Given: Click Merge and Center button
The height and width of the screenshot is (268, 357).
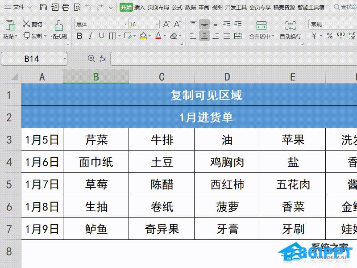Looking at the screenshot, I should [262, 29].
